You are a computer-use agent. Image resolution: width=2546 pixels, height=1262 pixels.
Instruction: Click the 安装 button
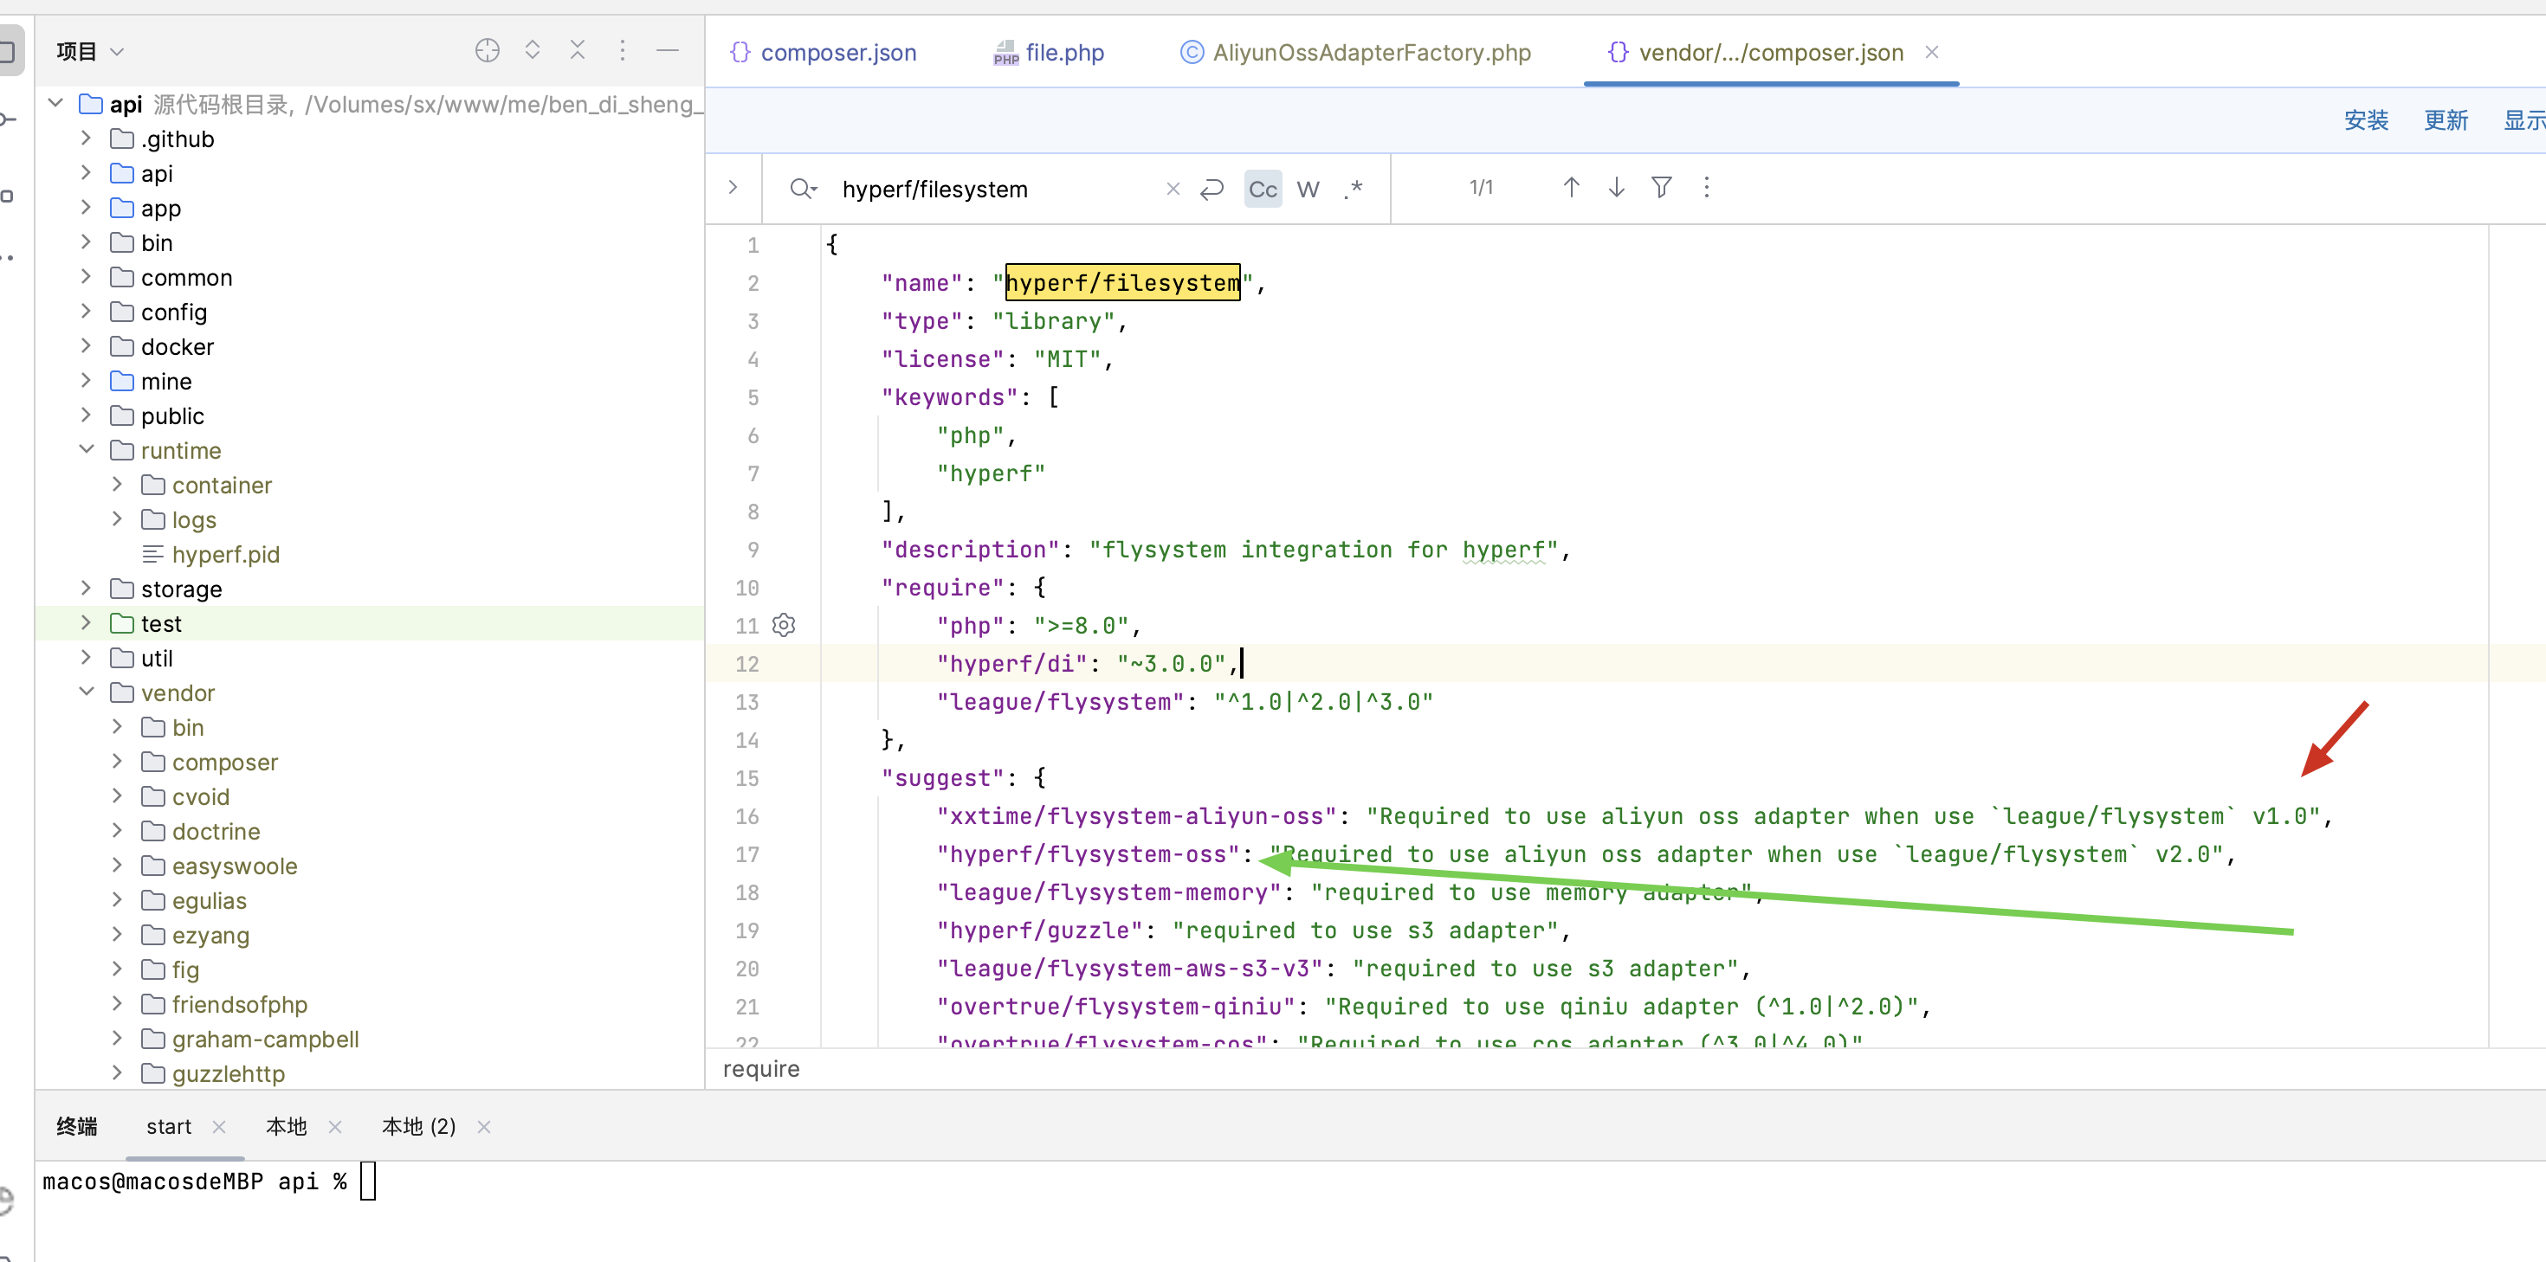(x=2367, y=119)
